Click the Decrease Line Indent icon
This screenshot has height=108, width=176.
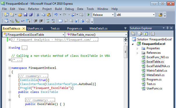(x=35, y=21)
